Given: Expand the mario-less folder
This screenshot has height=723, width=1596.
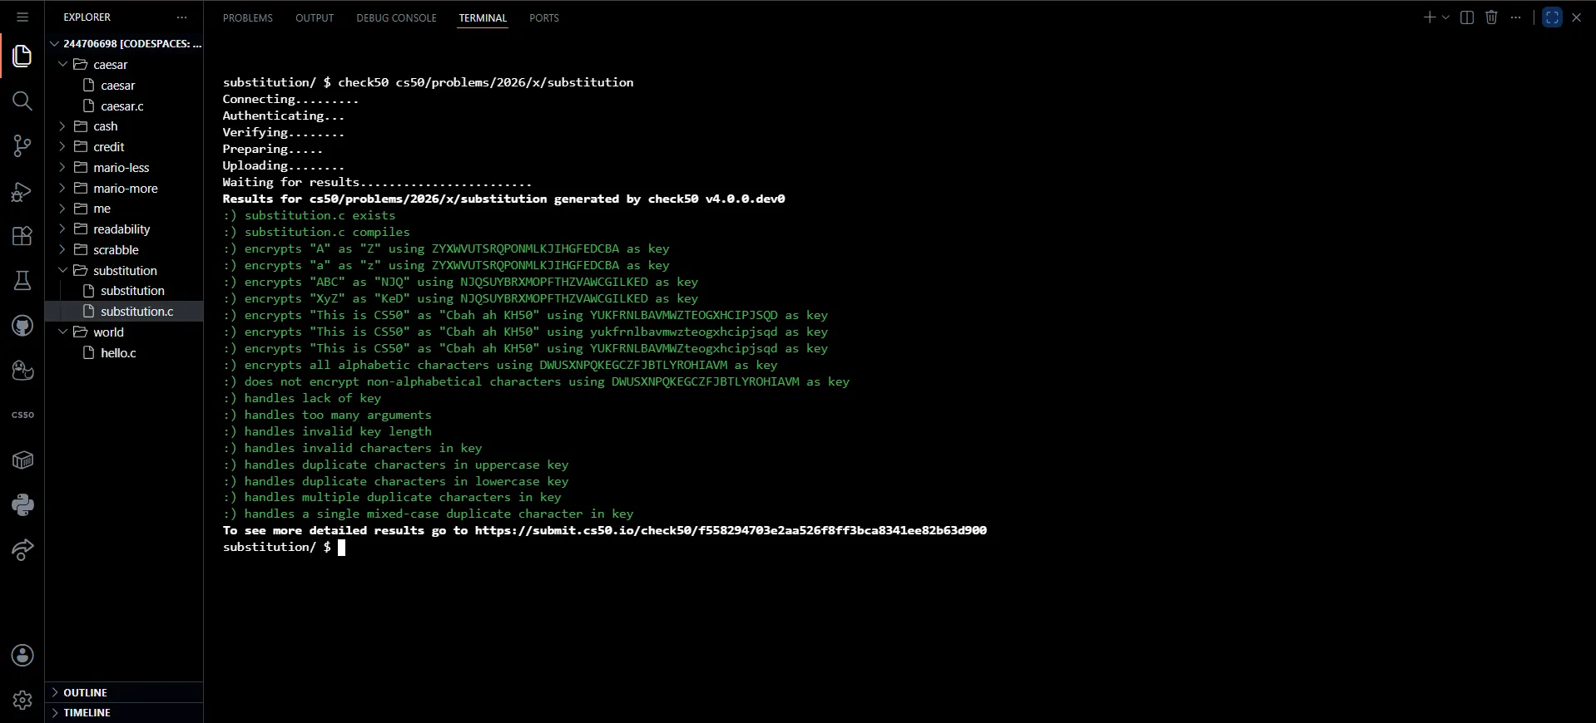Looking at the screenshot, I should (124, 167).
